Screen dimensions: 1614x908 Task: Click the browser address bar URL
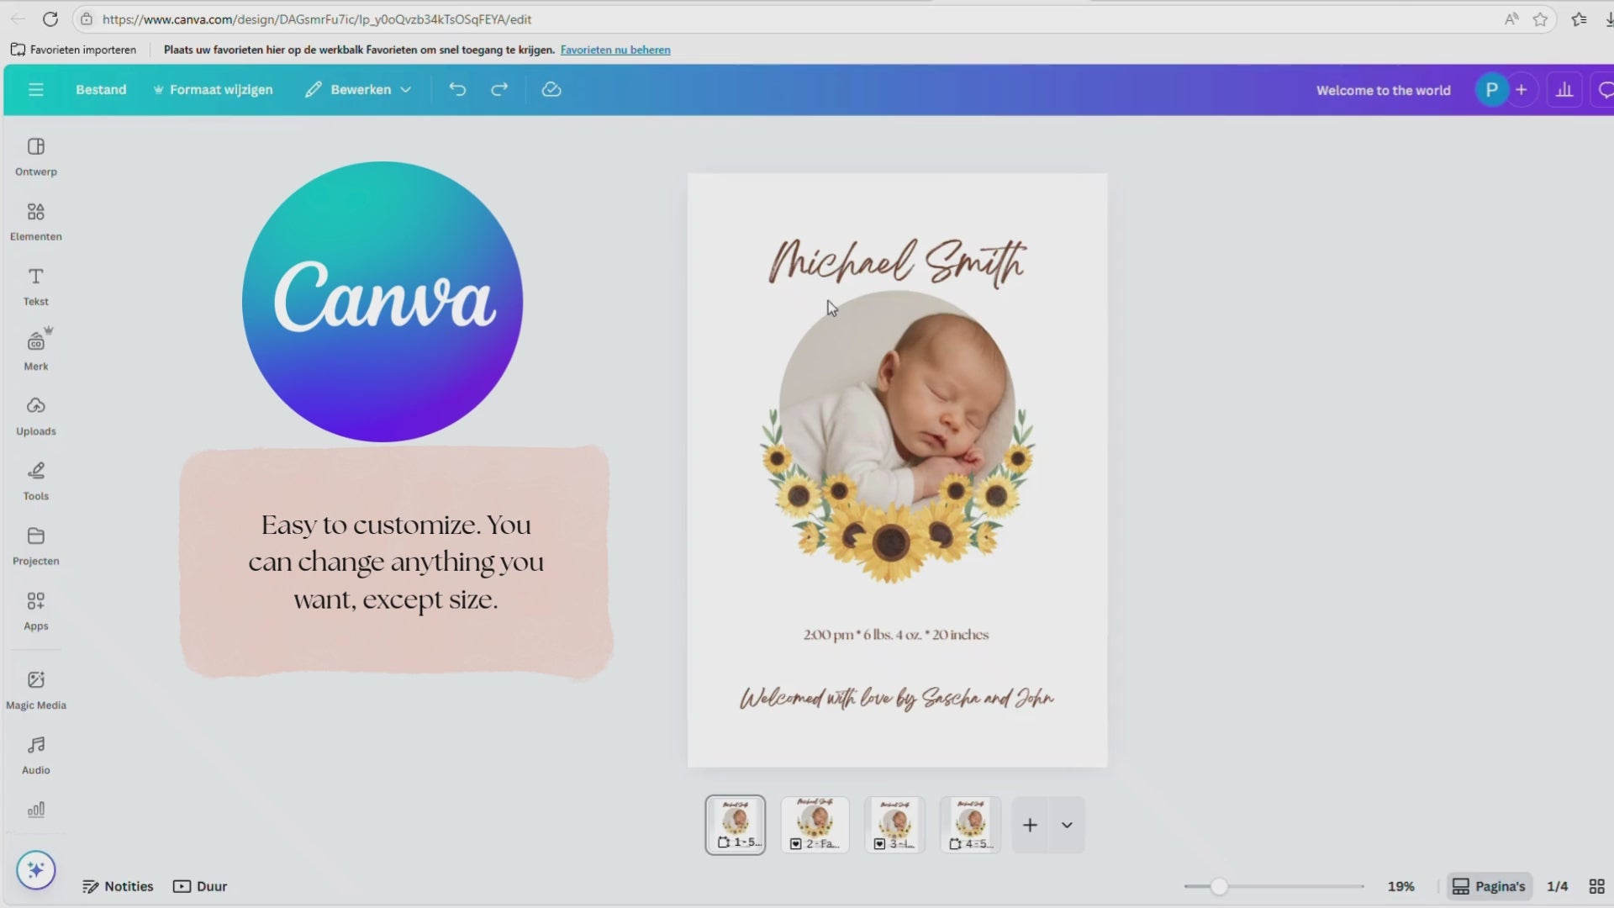coord(317,18)
